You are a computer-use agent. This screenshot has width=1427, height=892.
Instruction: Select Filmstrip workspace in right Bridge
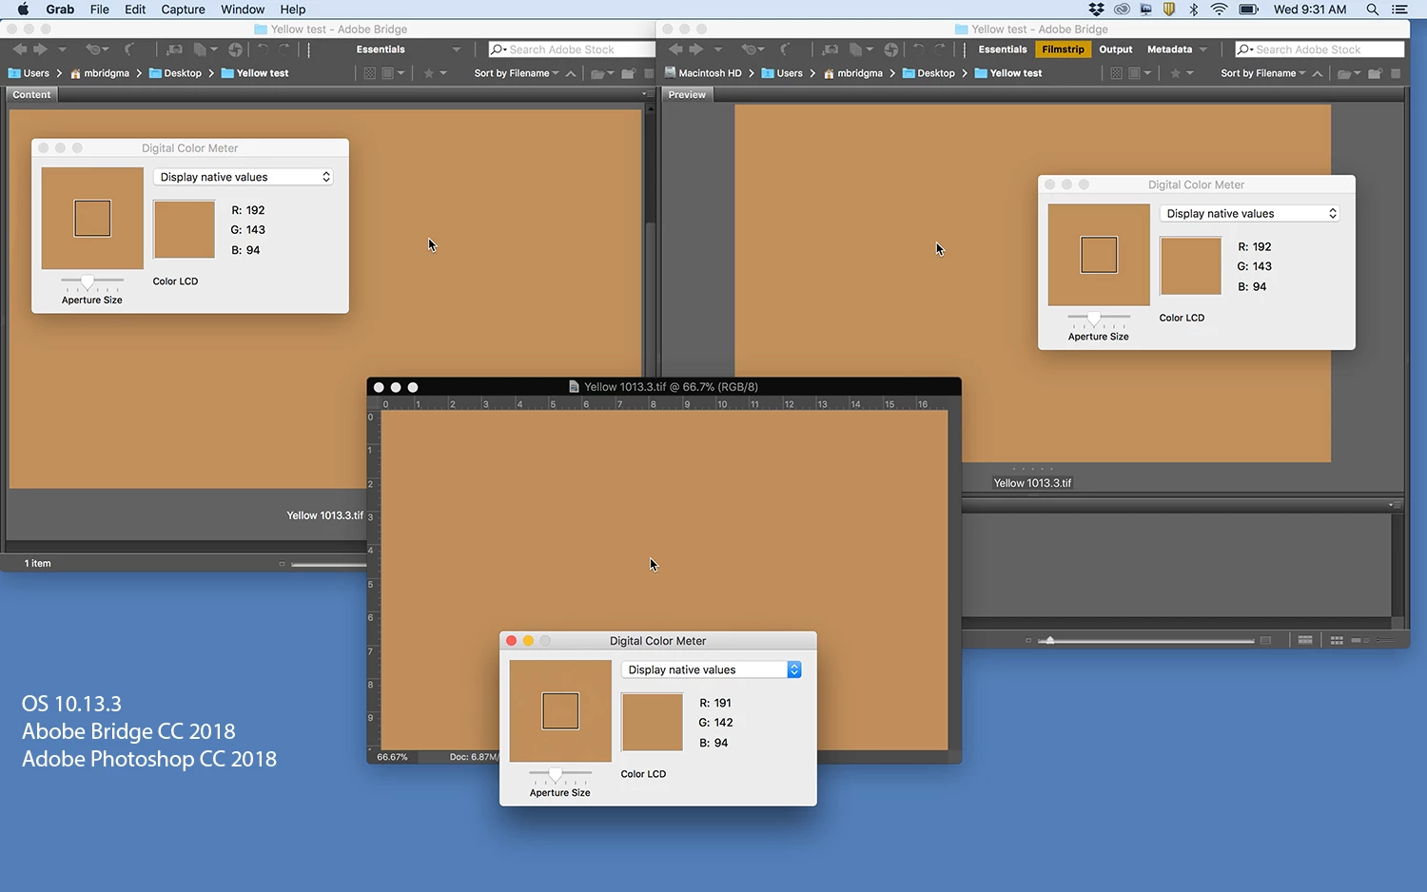[x=1063, y=49]
